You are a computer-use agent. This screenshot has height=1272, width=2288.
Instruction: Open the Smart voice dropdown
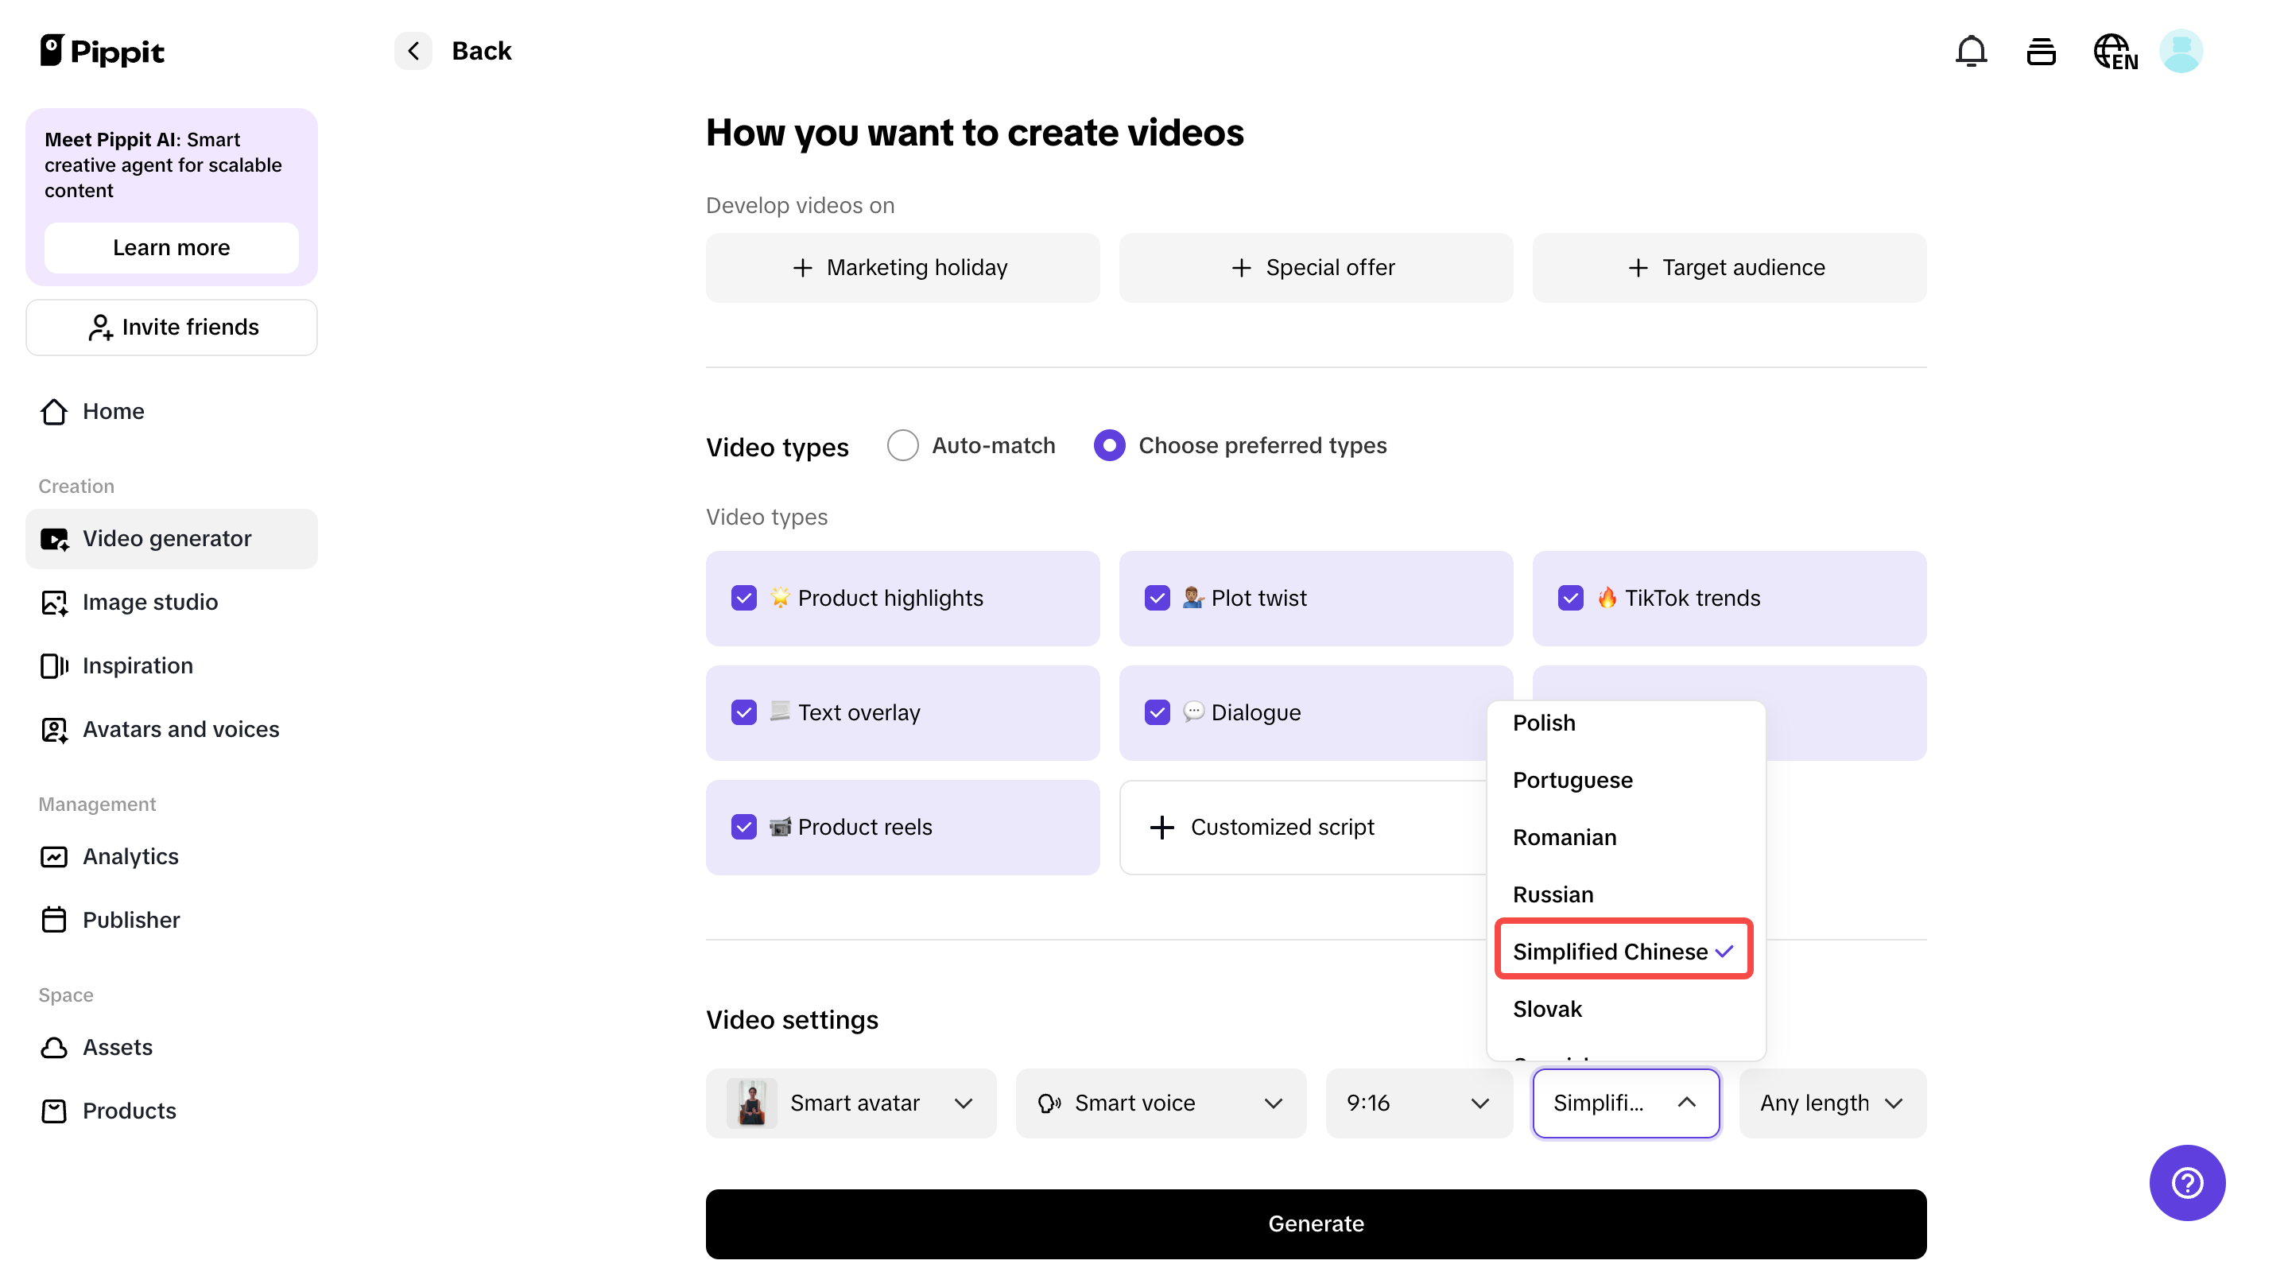coord(1161,1103)
